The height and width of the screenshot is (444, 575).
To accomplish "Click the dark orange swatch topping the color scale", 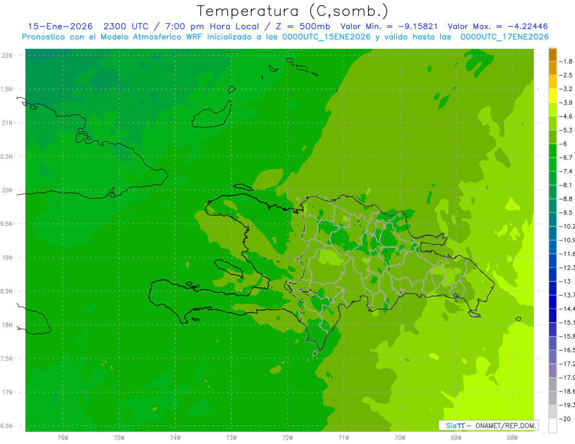I will (552, 55).
